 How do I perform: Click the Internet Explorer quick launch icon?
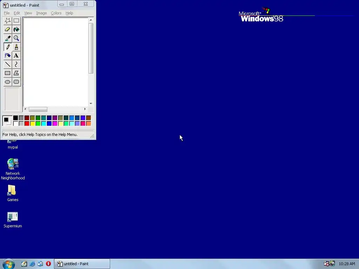(32, 264)
